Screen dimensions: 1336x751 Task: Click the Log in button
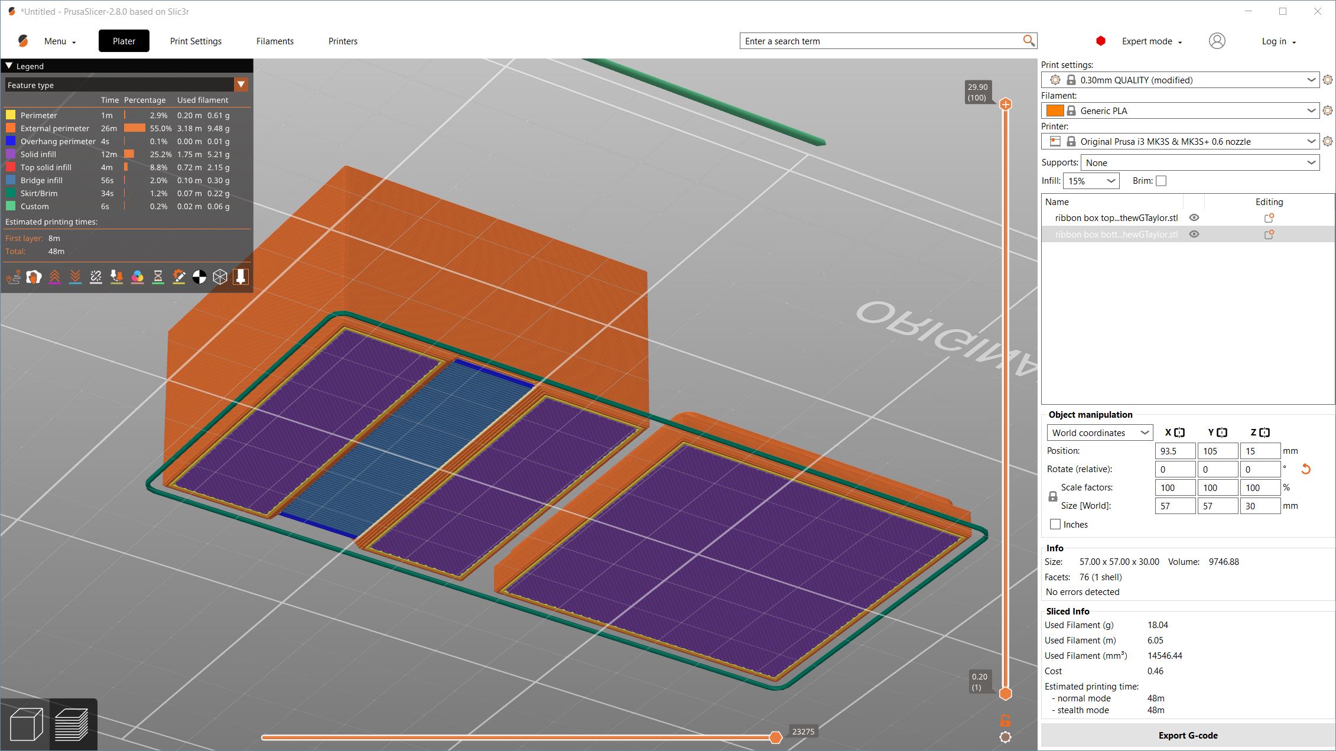(1279, 41)
